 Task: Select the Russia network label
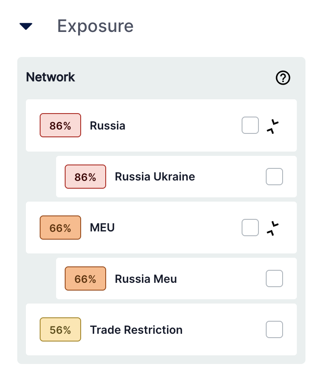pyautogui.click(x=107, y=126)
